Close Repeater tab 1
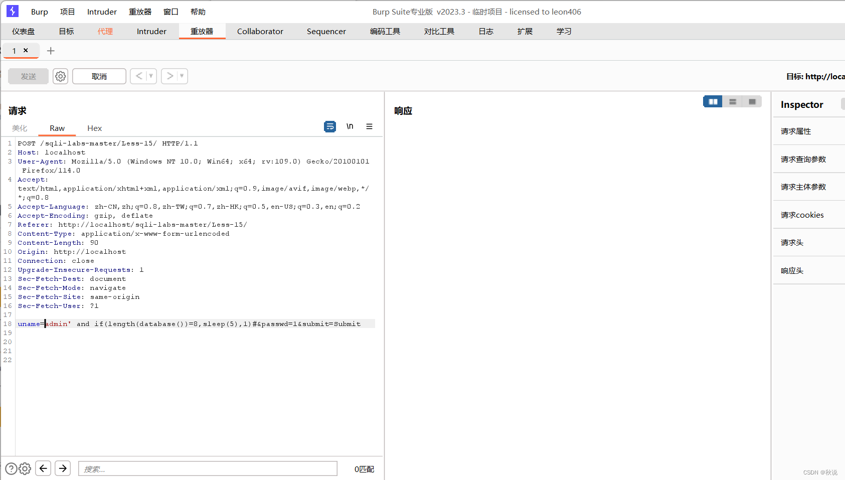Image resolution: width=845 pixels, height=480 pixels. pos(26,50)
